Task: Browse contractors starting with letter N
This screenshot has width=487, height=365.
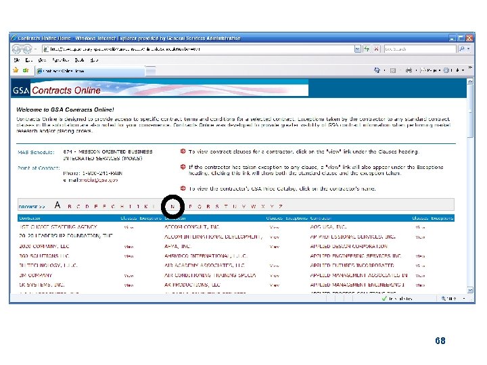Action: [172, 206]
